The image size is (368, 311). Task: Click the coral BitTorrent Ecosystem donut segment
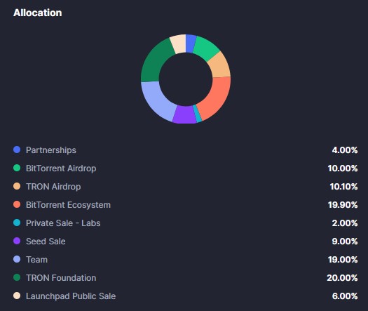click(215, 99)
